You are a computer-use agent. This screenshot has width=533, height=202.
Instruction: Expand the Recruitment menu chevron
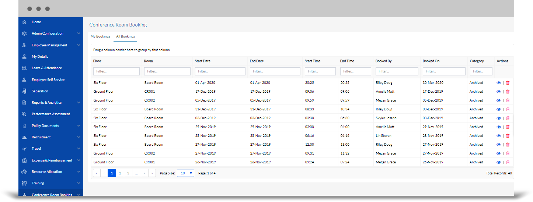pos(79,137)
